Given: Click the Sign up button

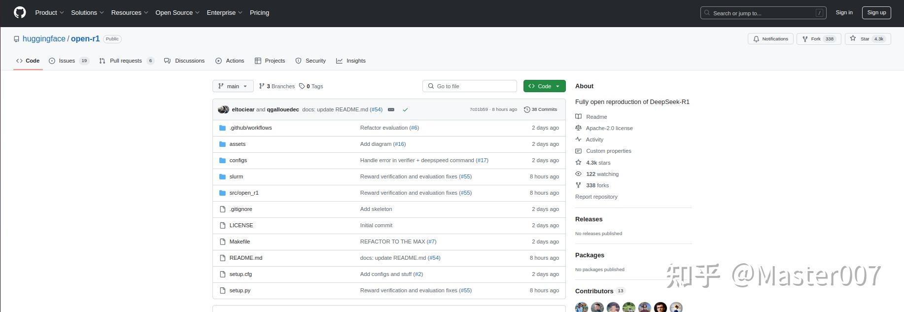Looking at the screenshot, I should [876, 13].
